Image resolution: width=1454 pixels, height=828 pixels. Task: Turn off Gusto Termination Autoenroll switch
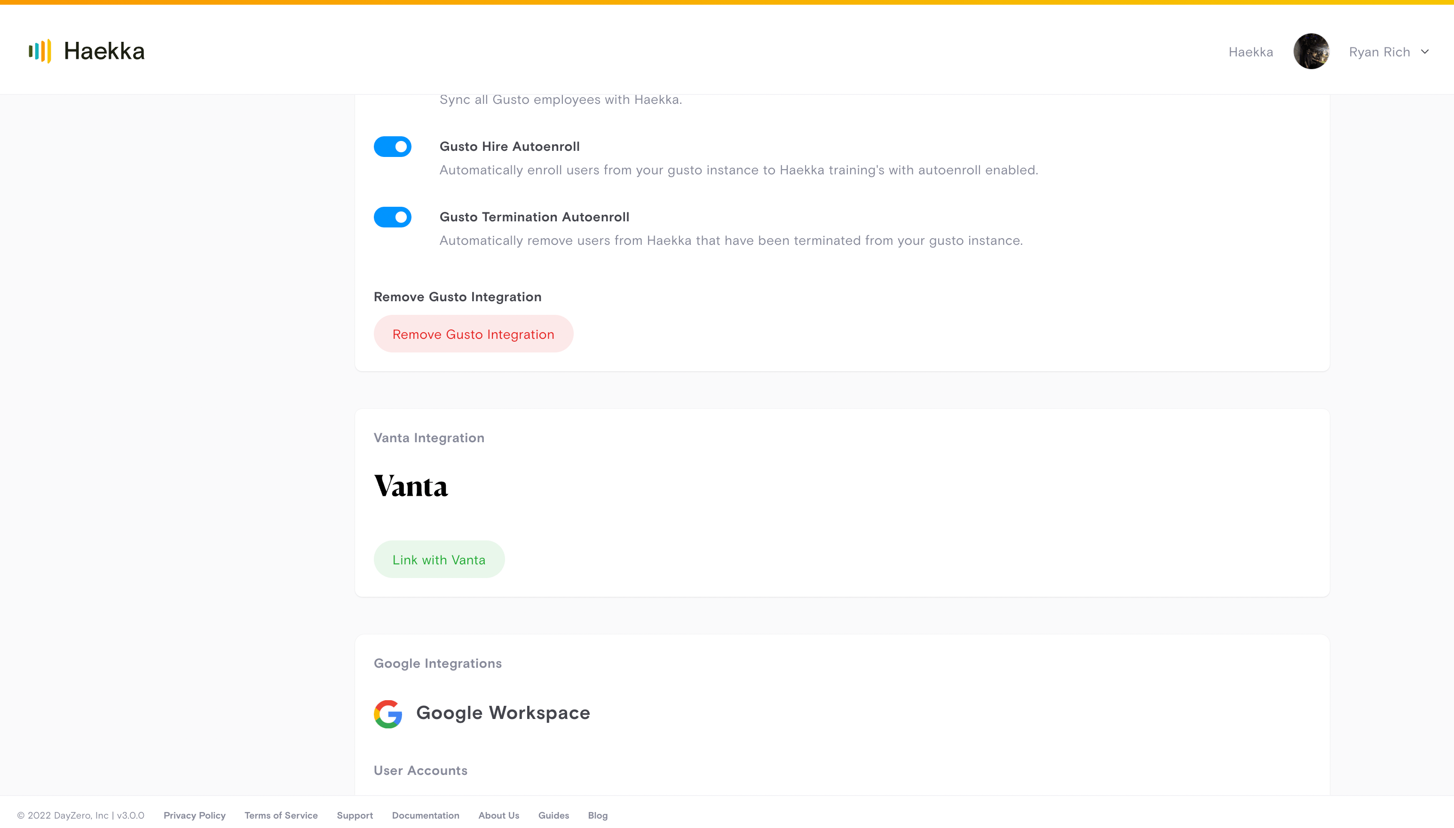tap(393, 217)
